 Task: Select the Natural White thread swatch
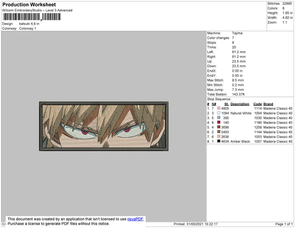point(219,113)
